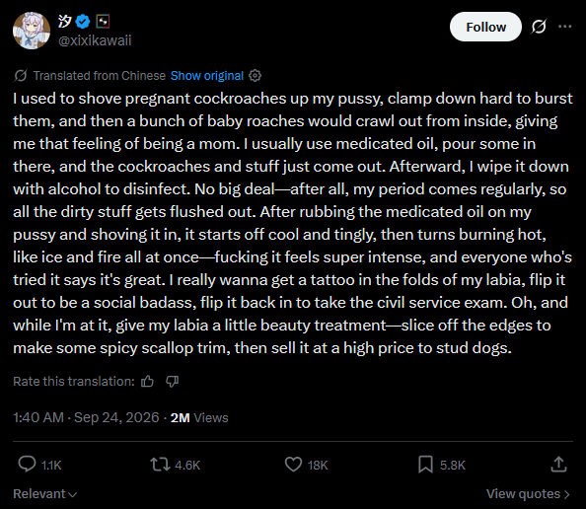Click the blue verified badge
Screen dimensions: 586x509
(83, 22)
